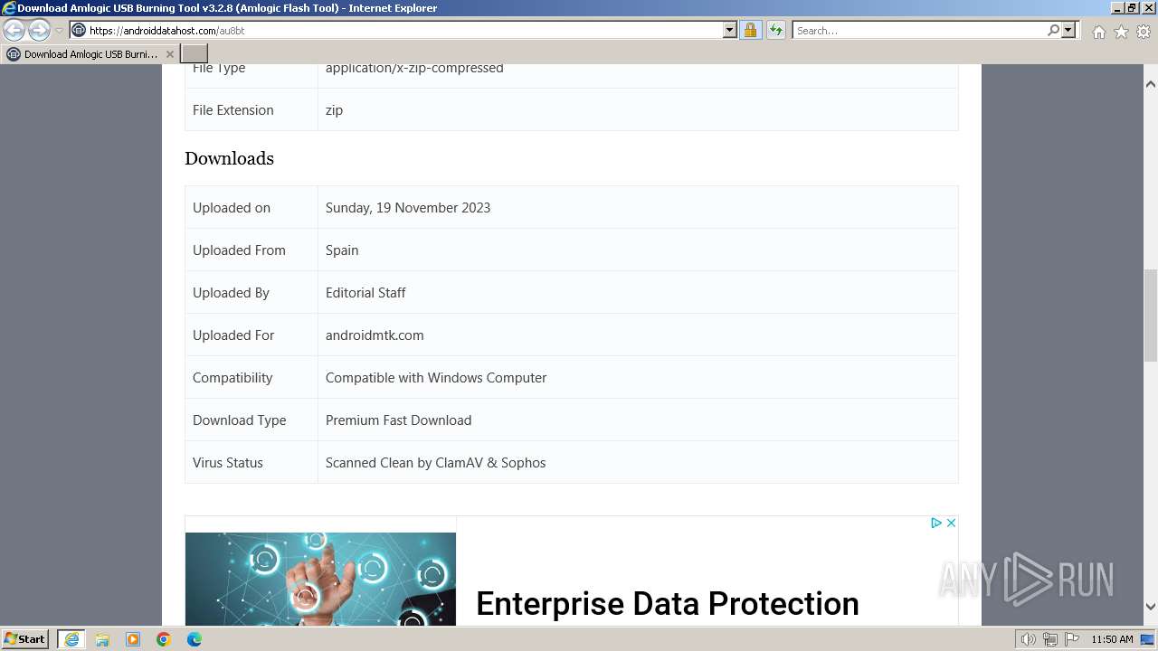Select the 'zip' file extension value
Image resolution: width=1158 pixels, height=651 pixels.
pyautogui.click(x=334, y=109)
